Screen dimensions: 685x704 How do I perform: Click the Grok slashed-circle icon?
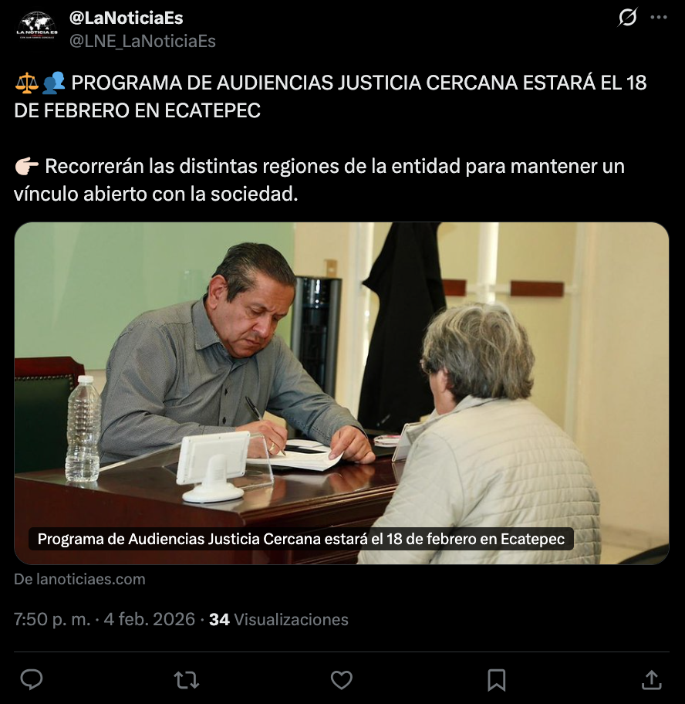tap(627, 18)
